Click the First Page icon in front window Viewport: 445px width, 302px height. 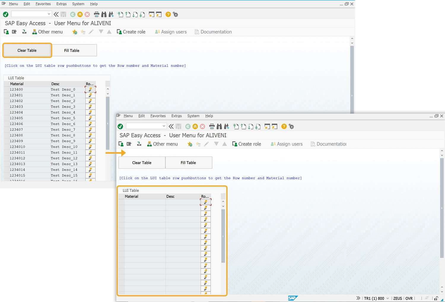pos(236,126)
